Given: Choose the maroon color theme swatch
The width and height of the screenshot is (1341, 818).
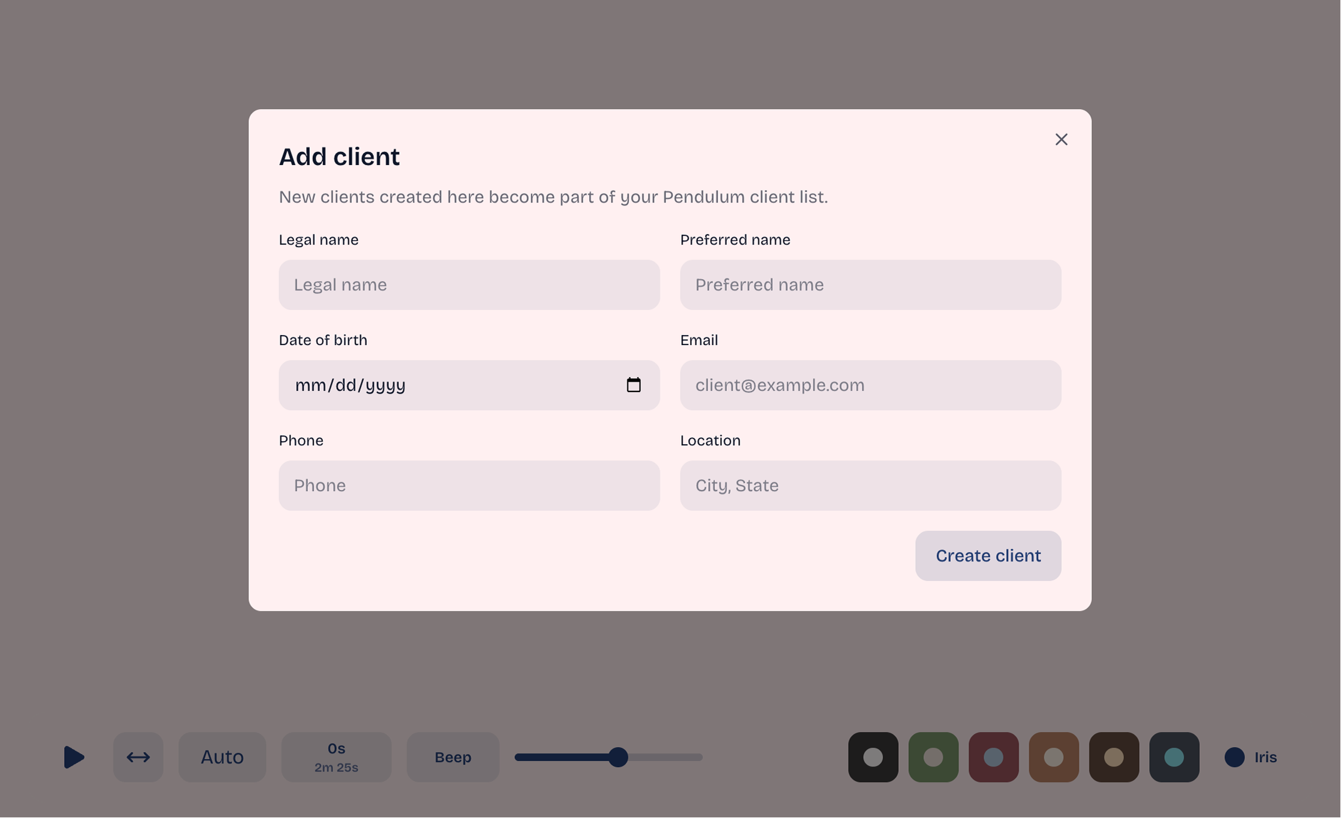Looking at the screenshot, I should (993, 757).
